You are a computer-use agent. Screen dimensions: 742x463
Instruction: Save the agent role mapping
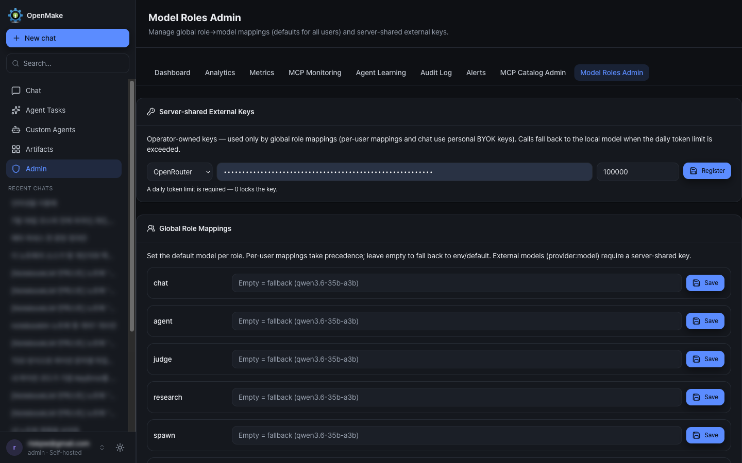tap(705, 321)
